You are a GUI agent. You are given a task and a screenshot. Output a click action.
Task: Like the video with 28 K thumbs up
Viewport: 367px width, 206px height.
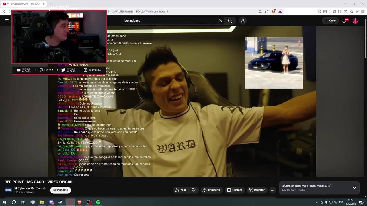(x=180, y=190)
